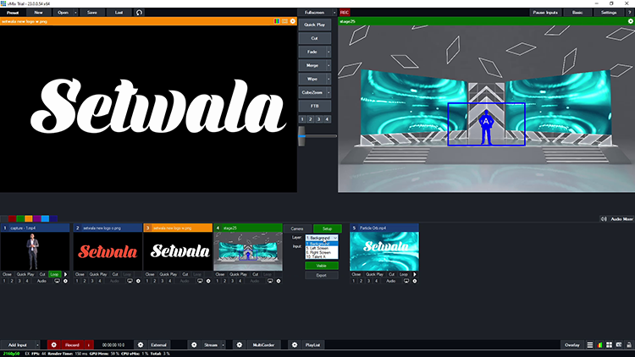The width and height of the screenshot is (635, 357).
Task: Click the Cut transition button
Action: point(314,38)
